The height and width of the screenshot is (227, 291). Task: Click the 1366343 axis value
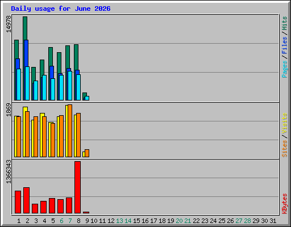9,172
